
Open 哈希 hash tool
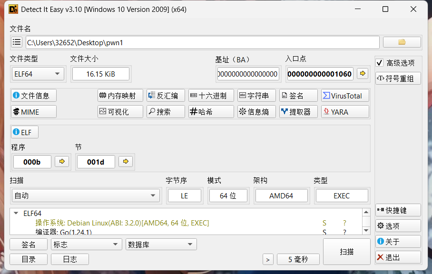click(x=211, y=112)
